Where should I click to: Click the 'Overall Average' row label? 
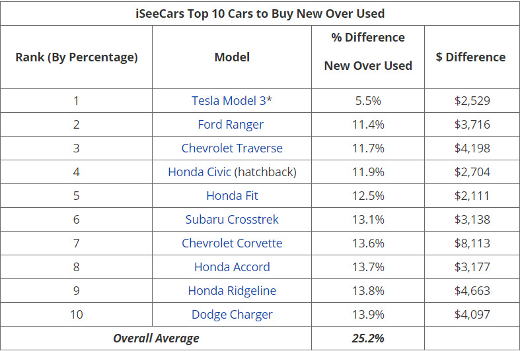point(156,338)
